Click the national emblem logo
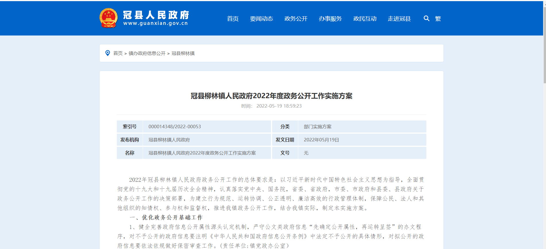 click(109, 18)
